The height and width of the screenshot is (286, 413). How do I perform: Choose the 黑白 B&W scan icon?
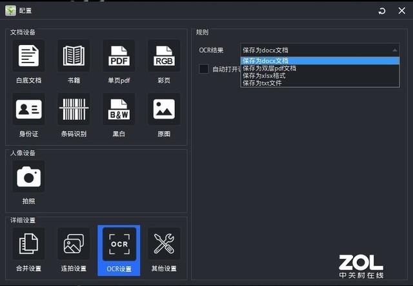pyautogui.click(x=119, y=110)
